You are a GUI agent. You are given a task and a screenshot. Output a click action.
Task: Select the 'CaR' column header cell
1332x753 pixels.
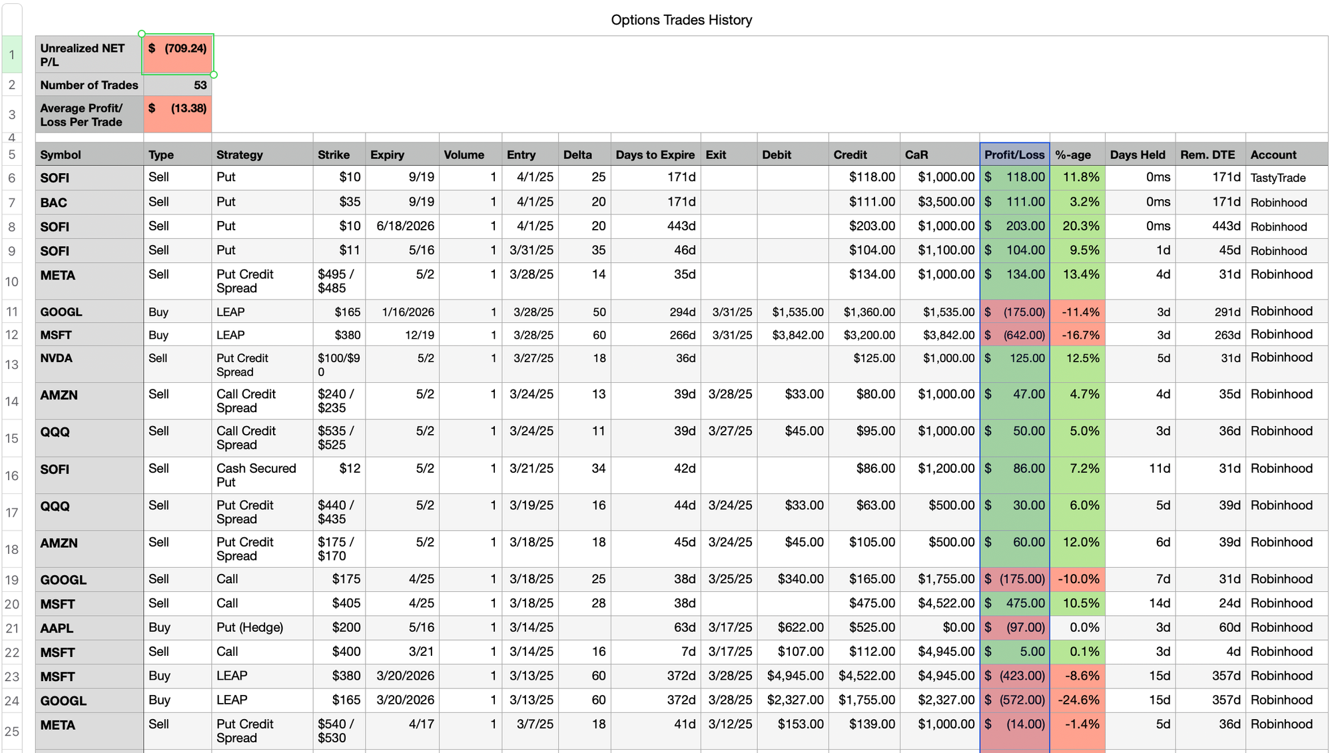[940, 154]
